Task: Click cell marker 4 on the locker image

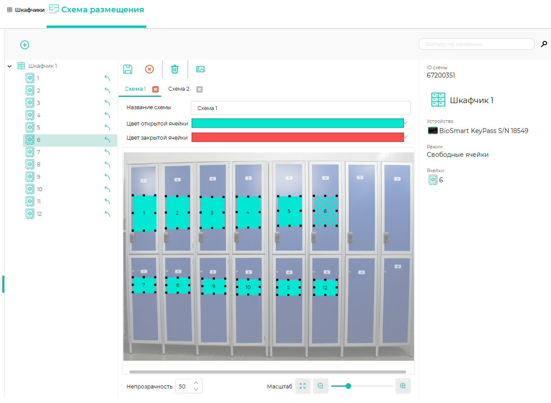Action: (248, 212)
